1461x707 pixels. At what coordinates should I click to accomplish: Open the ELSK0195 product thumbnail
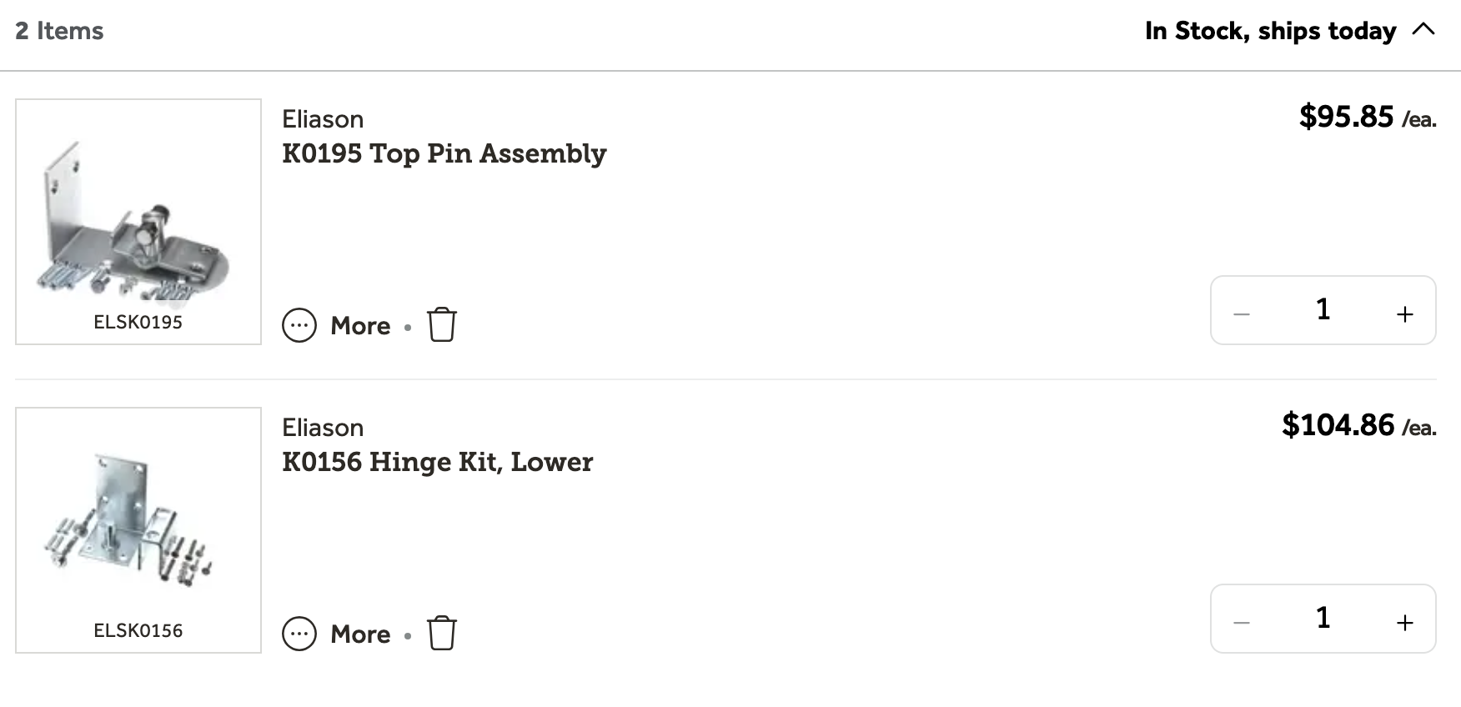click(138, 222)
